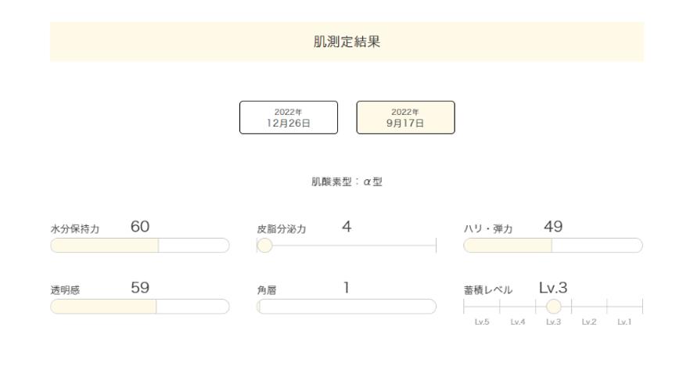Select the 2022年12月26日 date tab

pyautogui.click(x=289, y=117)
